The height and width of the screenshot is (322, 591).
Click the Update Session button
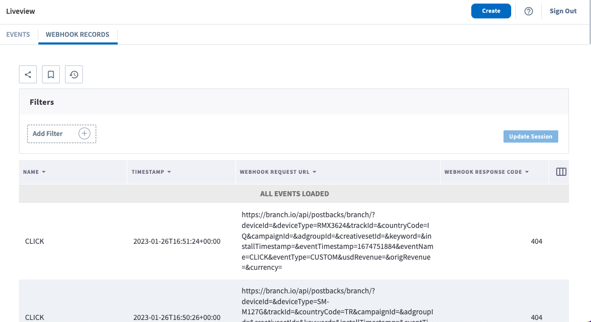[531, 136]
